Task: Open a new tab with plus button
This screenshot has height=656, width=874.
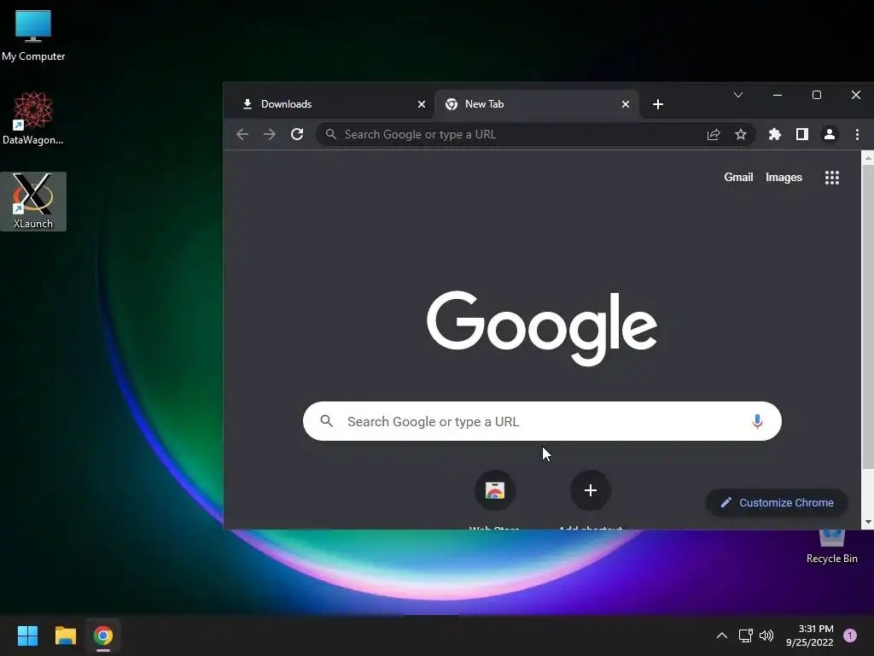Action: click(x=658, y=104)
